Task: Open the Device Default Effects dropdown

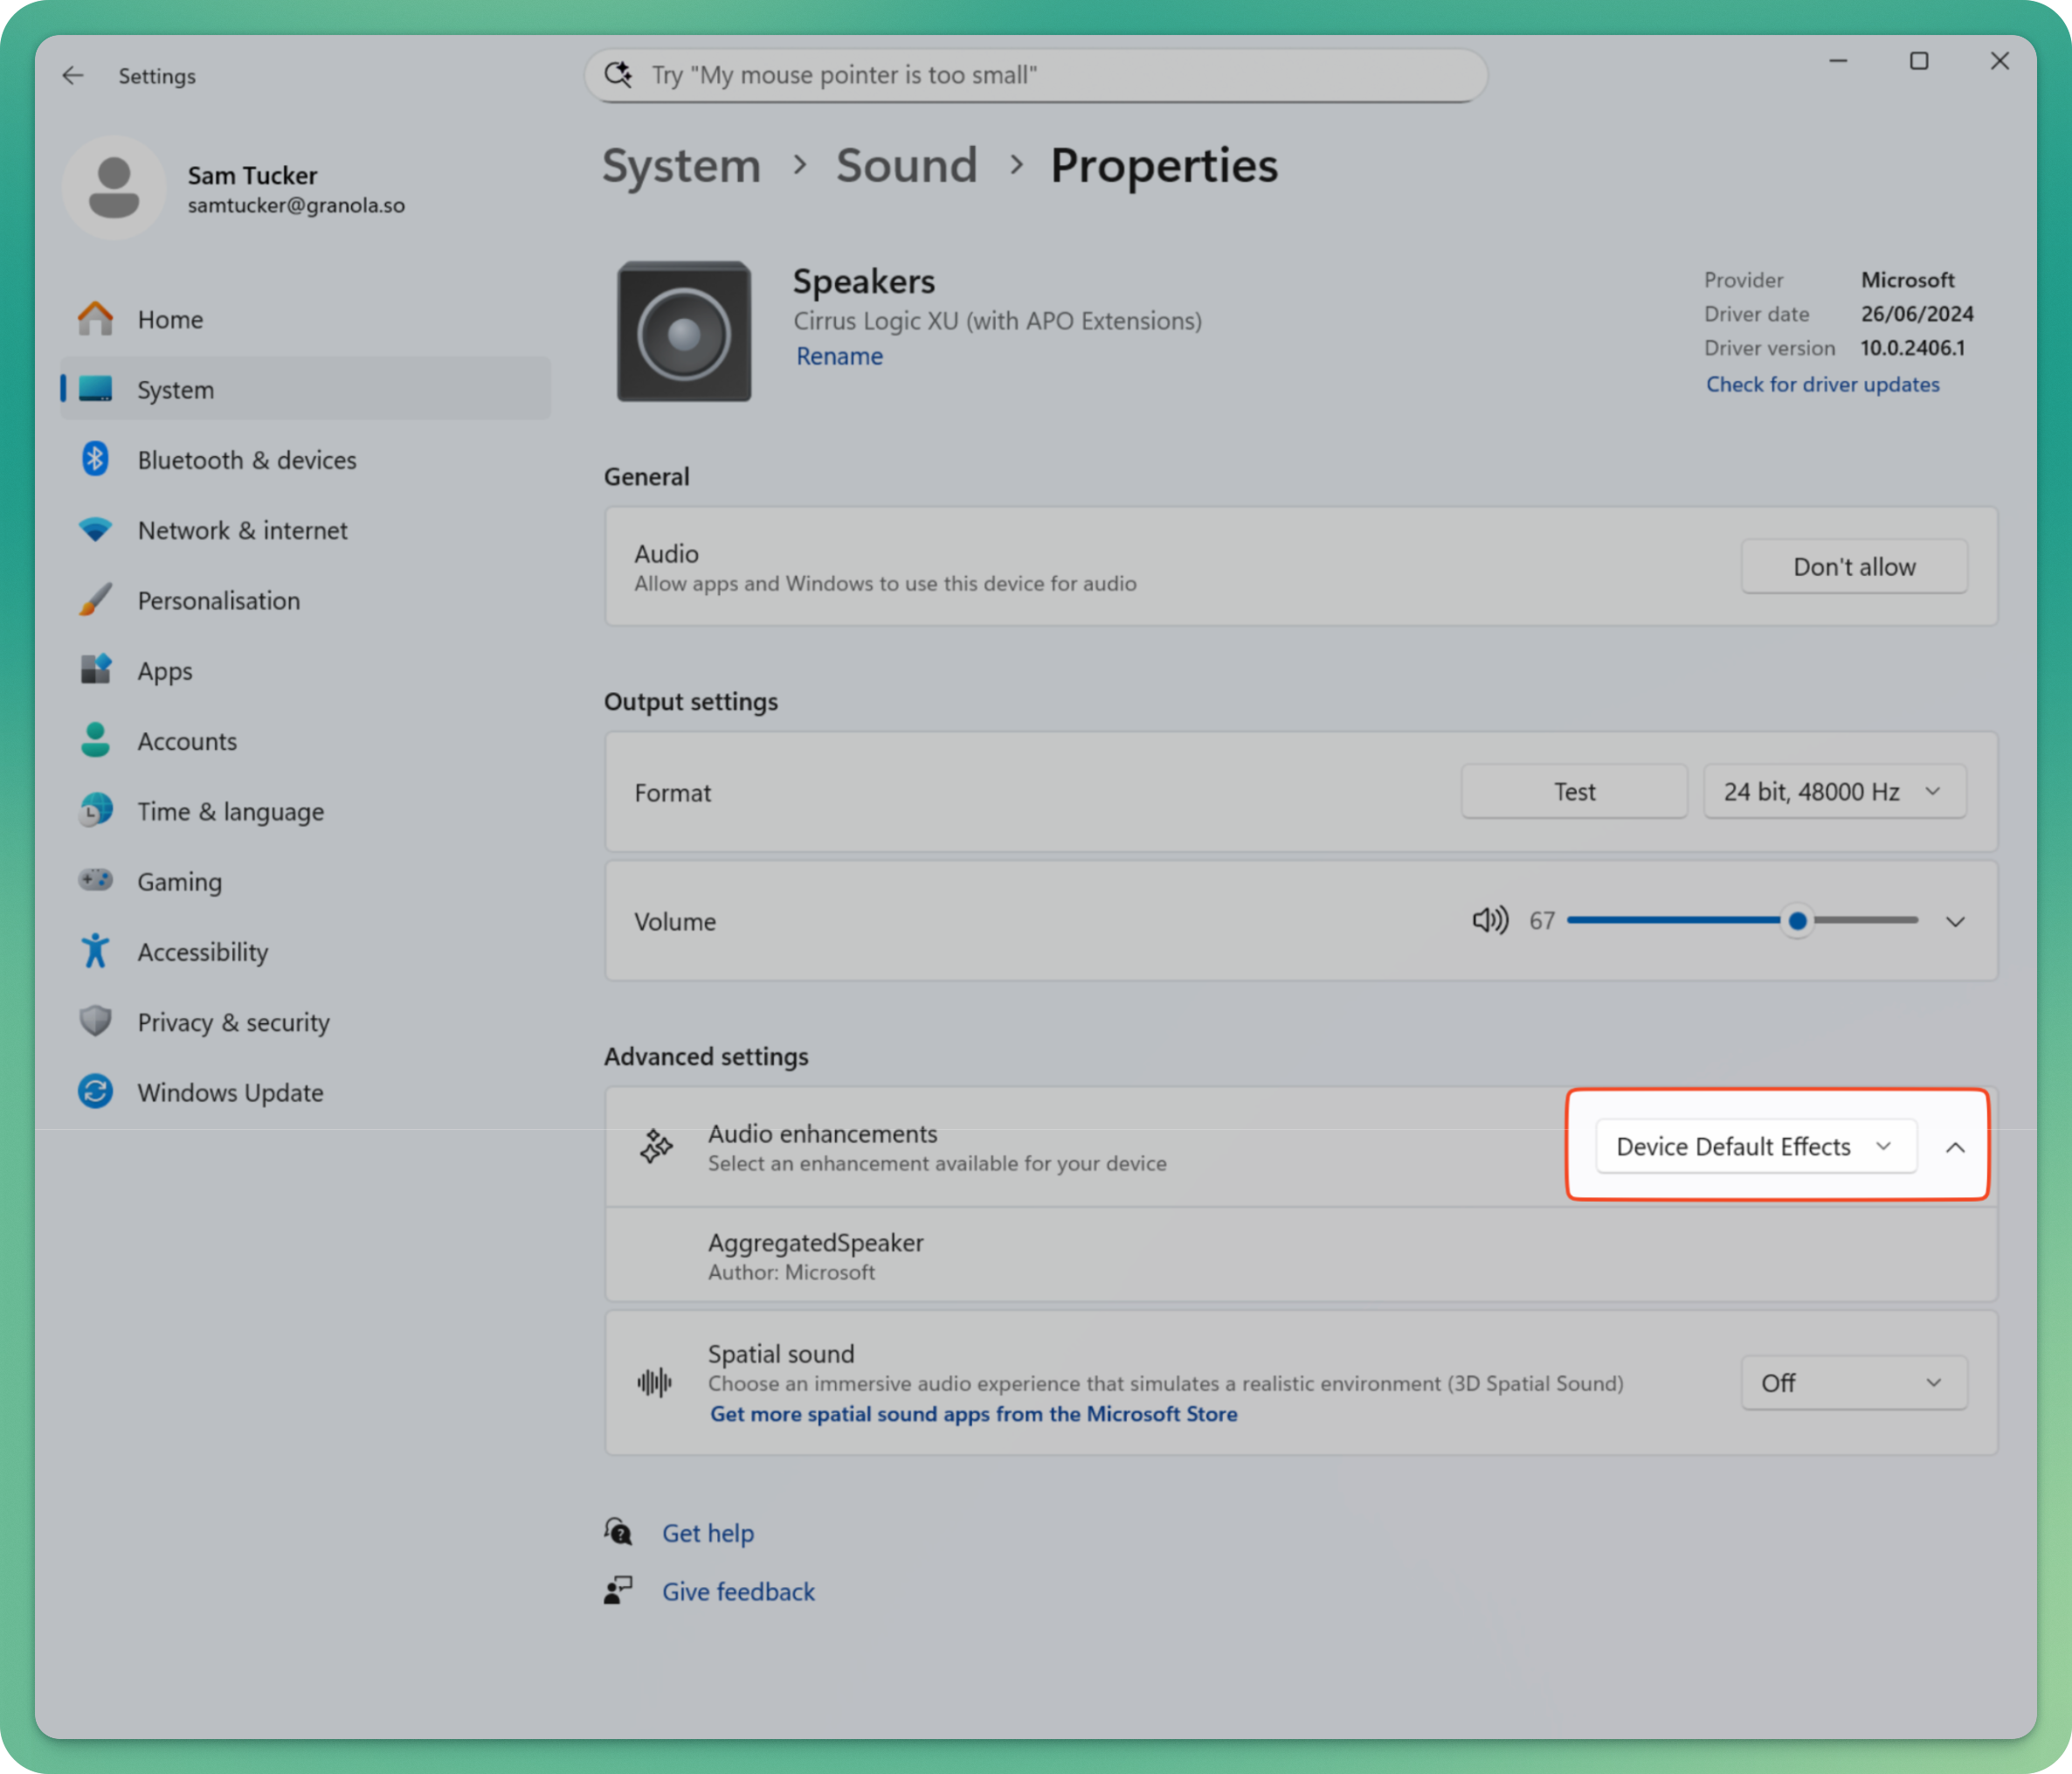Action: (1755, 1147)
